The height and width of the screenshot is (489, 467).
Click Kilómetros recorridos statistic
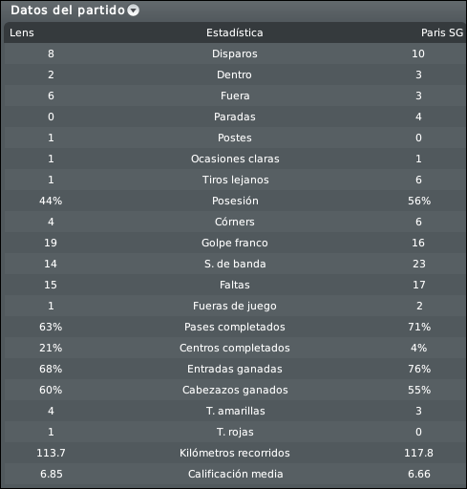235,453
